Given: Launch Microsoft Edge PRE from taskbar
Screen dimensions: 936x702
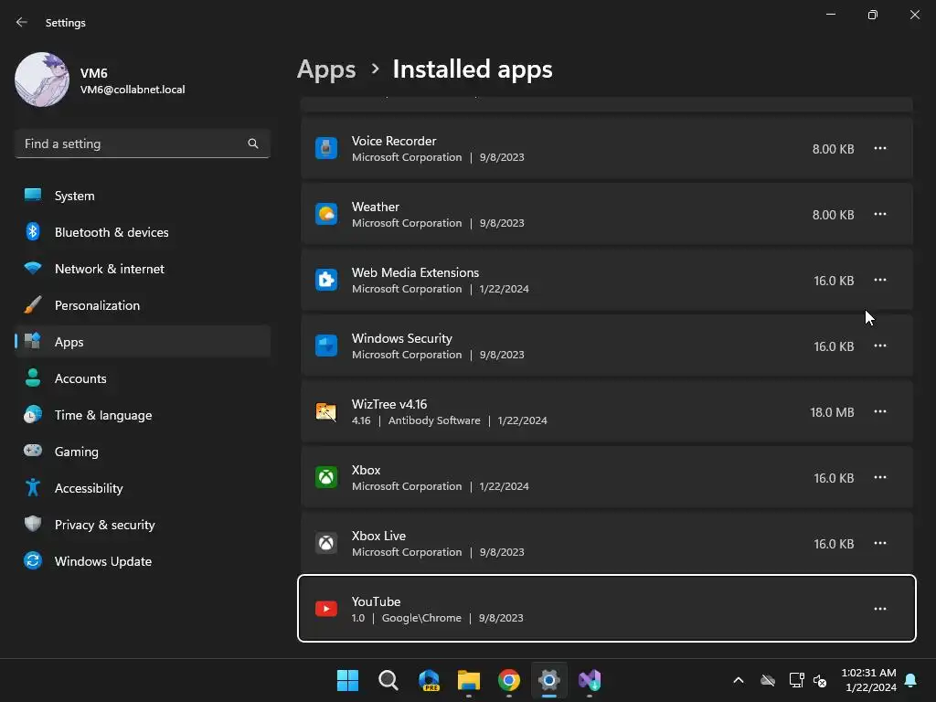Looking at the screenshot, I should (x=429, y=680).
